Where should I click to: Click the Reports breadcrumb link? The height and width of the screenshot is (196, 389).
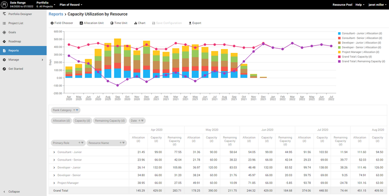tap(56, 14)
